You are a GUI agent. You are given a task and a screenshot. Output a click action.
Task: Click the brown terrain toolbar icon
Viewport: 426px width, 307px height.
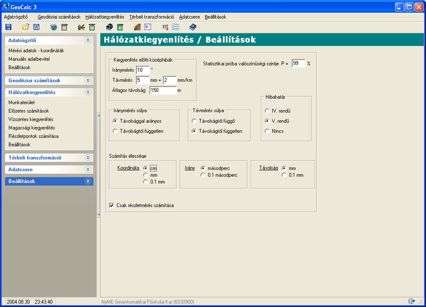tap(137, 27)
